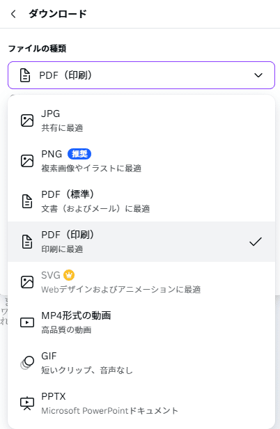Open the PDF (印刷) file type combo box
280x429 pixels.
coord(141,75)
